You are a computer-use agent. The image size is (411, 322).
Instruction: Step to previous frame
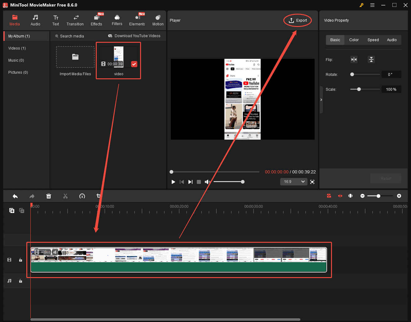(182, 182)
